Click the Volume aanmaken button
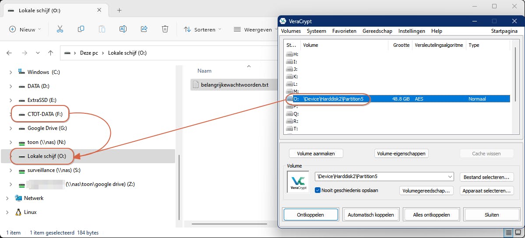This screenshot has width=525, height=238. (317, 154)
